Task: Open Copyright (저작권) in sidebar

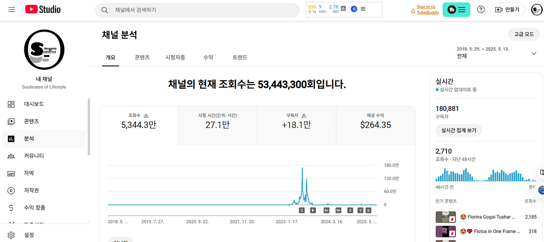Action: pyautogui.click(x=31, y=190)
